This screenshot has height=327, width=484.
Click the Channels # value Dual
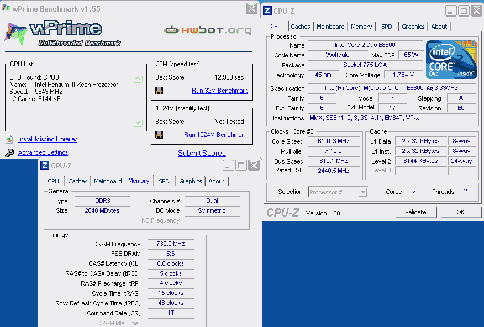pyautogui.click(x=212, y=201)
